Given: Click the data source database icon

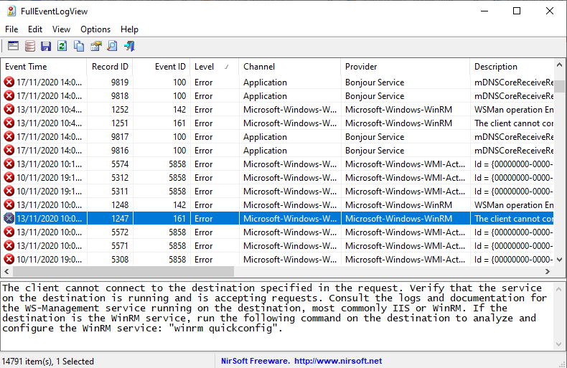Looking at the screenshot, I should click(29, 47).
